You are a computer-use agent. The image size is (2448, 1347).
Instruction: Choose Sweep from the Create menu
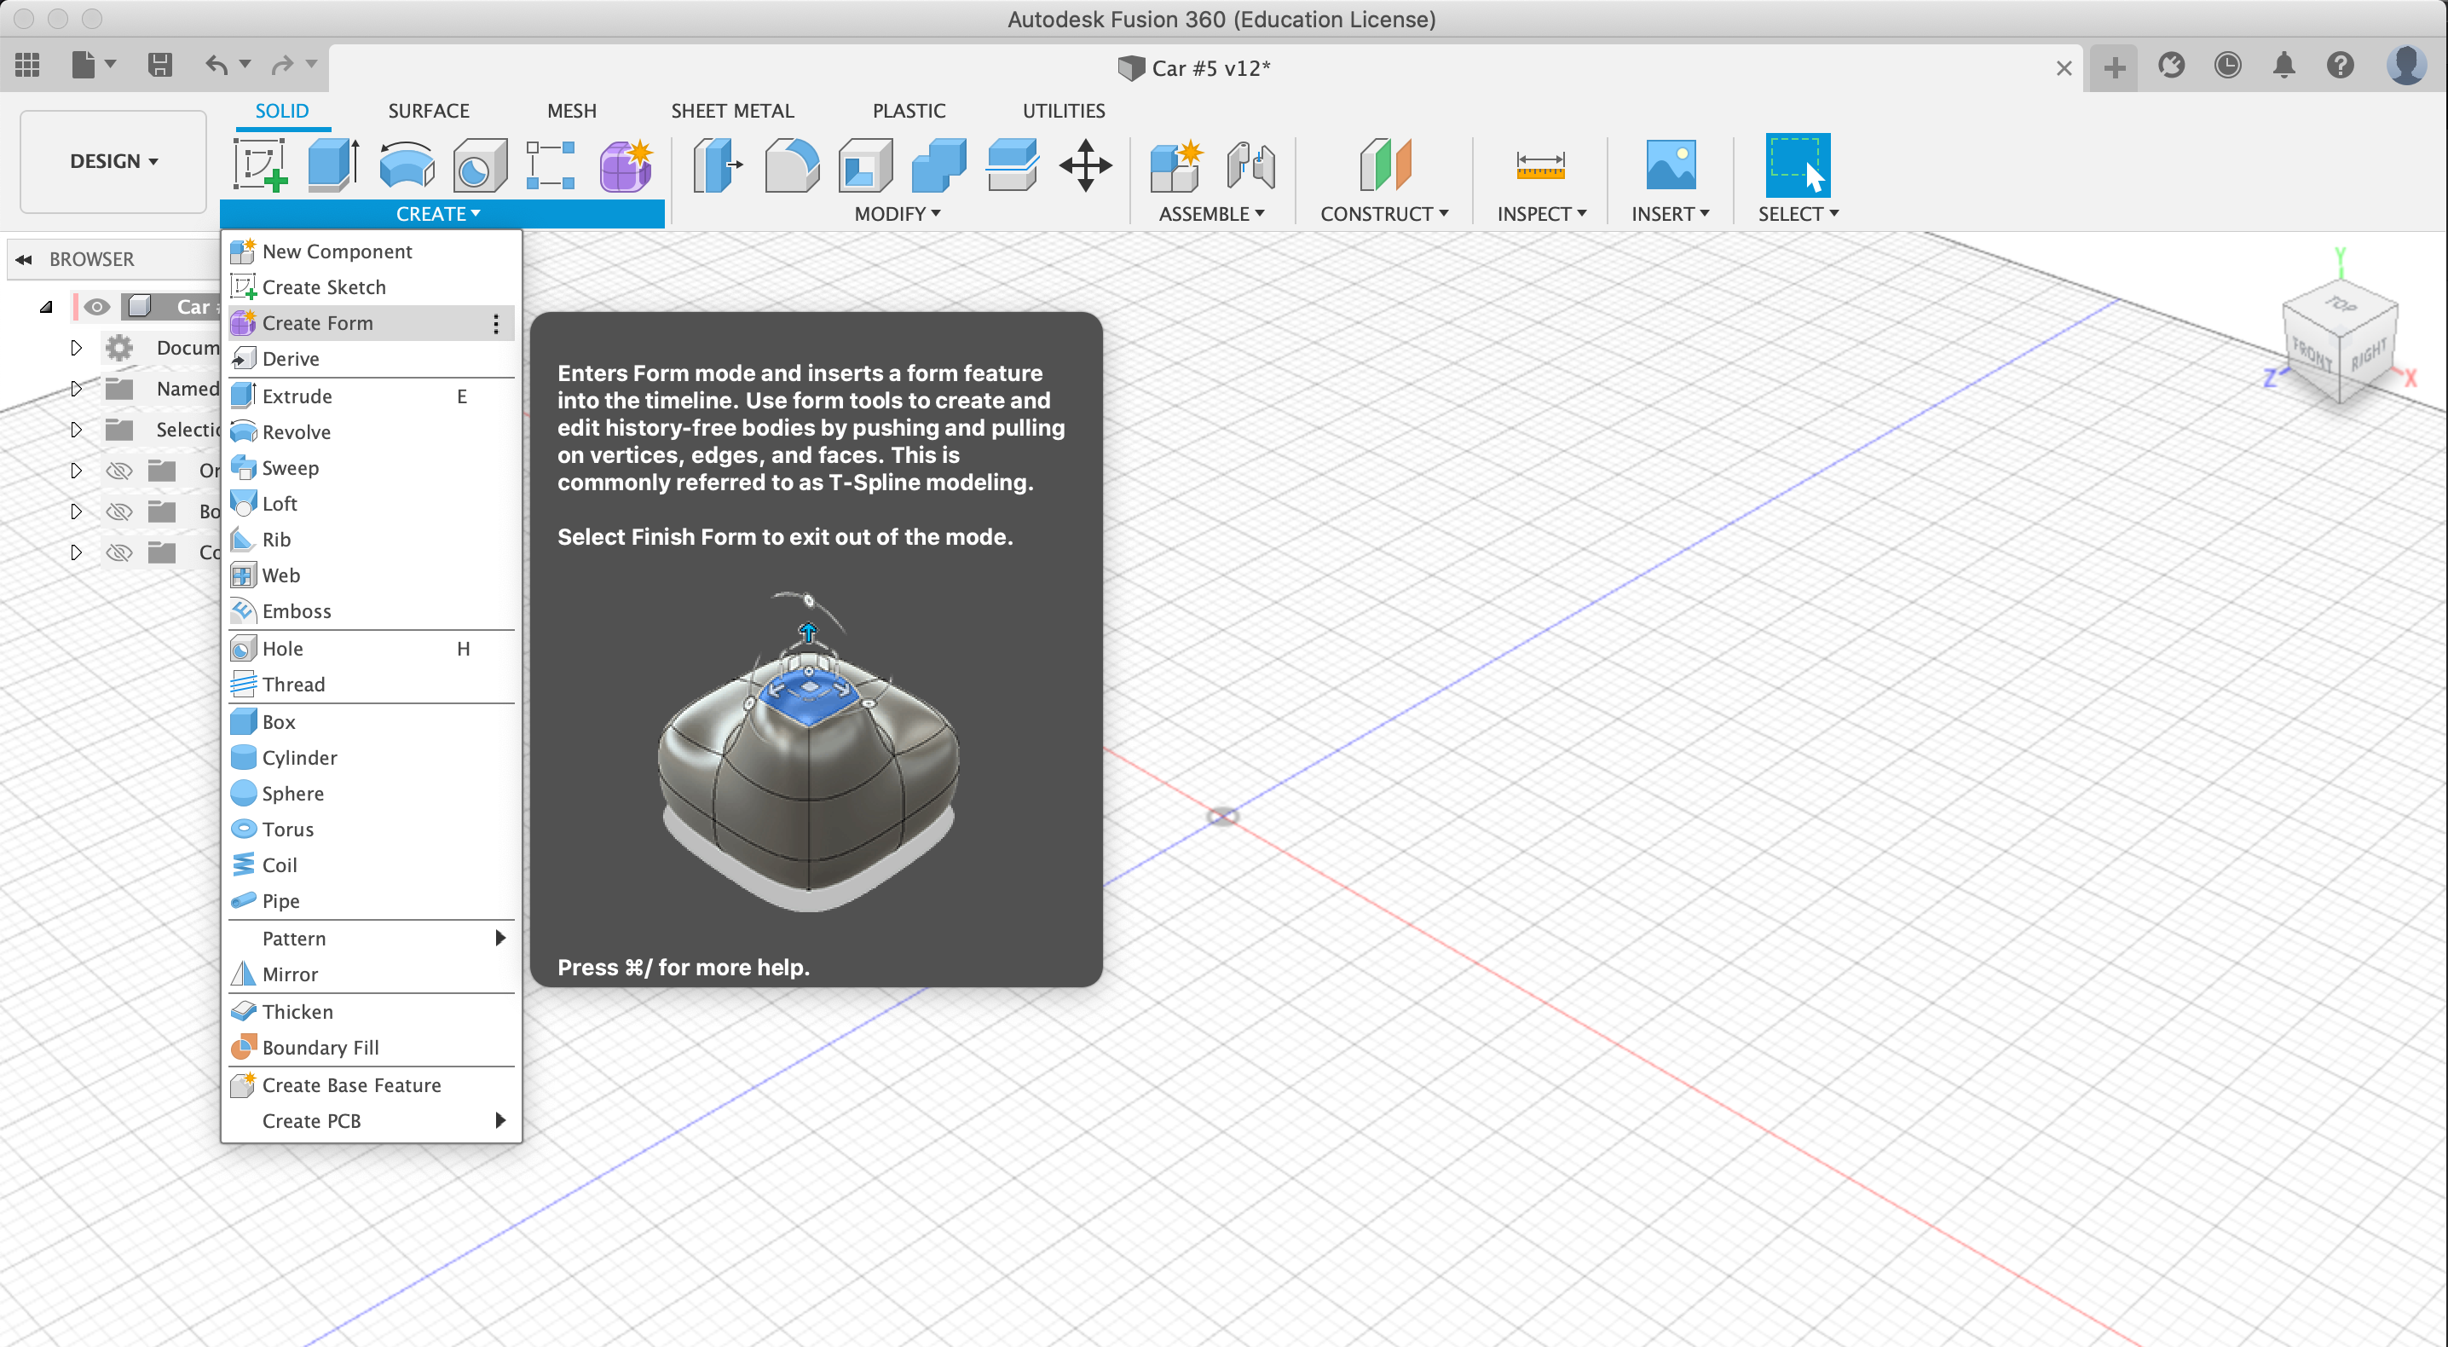tap(371, 468)
